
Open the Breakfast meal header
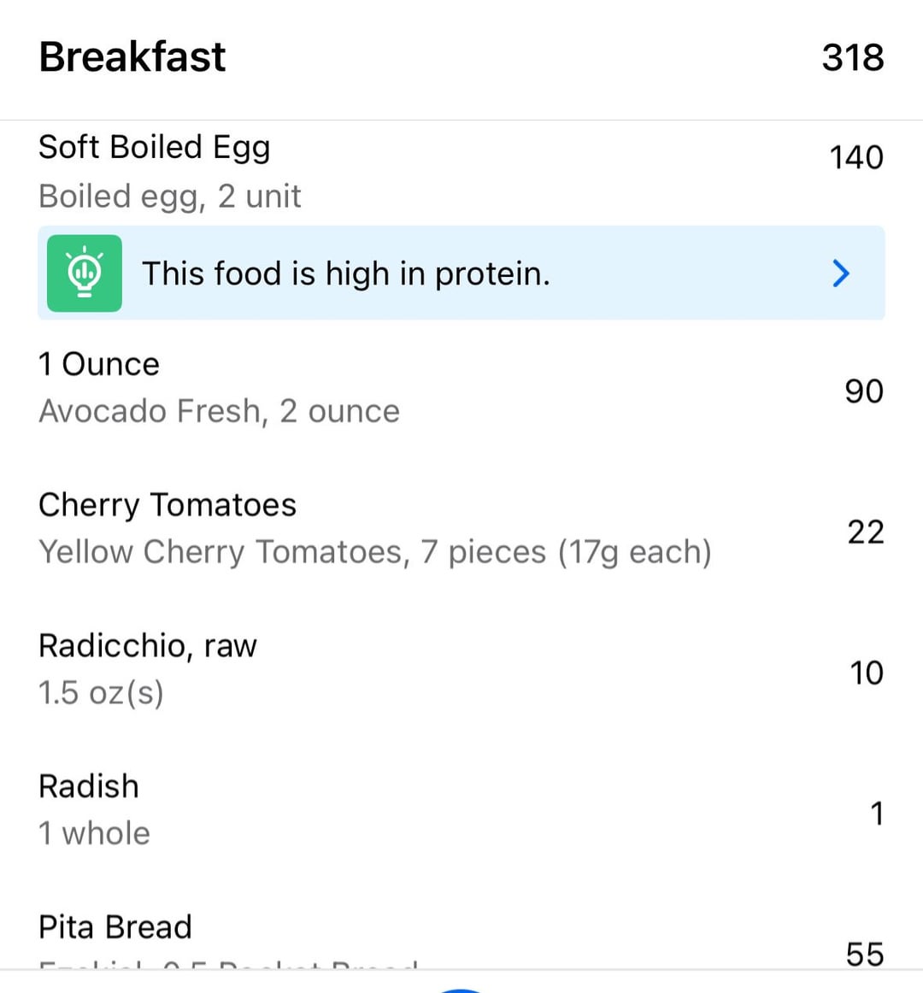461,57
